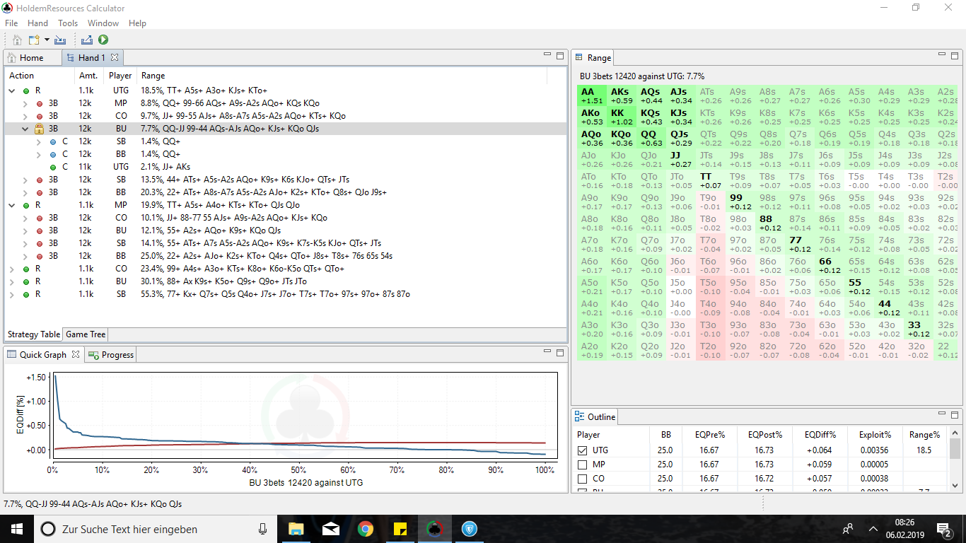Select the AKs cell in the range grid
The height and width of the screenshot is (543, 966).
click(620, 95)
